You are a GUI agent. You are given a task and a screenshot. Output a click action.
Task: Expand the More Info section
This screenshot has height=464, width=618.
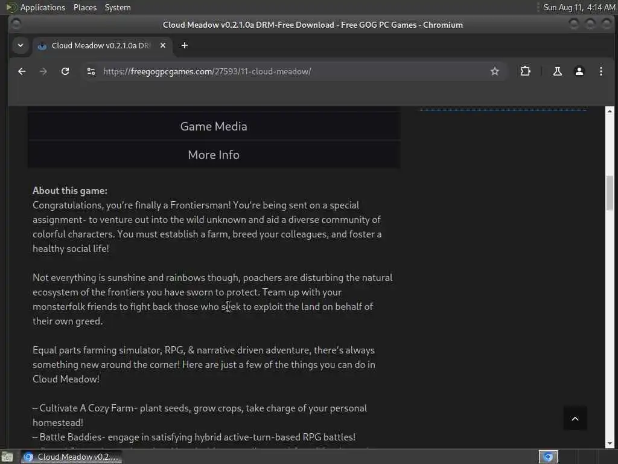[214, 155]
